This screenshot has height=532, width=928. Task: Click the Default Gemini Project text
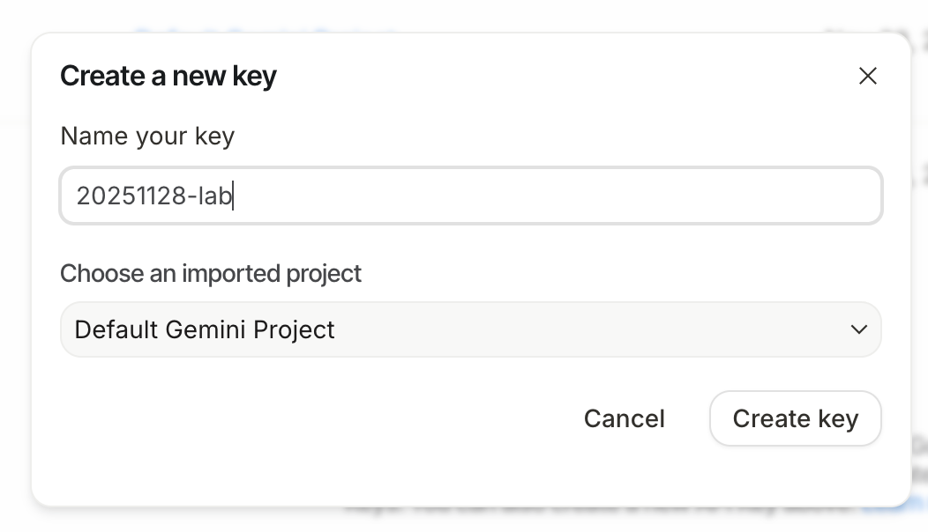pyautogui.click(x=205, y=329)
